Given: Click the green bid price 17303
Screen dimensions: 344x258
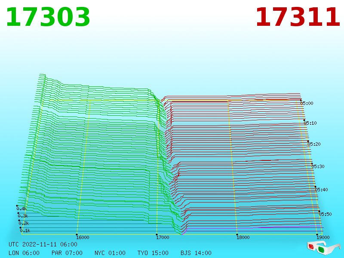Looking at the screenshot, I should (x=48, y=17).
